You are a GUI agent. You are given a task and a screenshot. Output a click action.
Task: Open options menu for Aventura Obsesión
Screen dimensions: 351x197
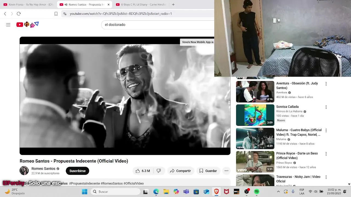point(326,84)
